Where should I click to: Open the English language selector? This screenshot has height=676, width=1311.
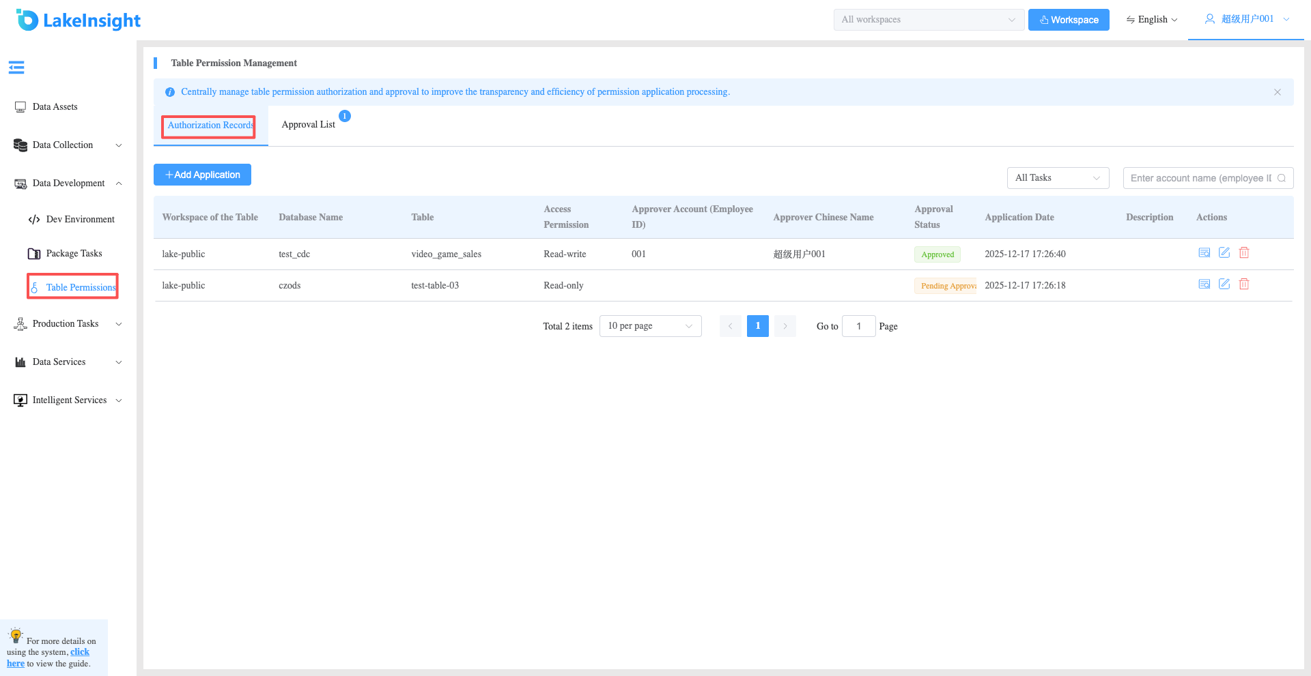pos(1152,20)
